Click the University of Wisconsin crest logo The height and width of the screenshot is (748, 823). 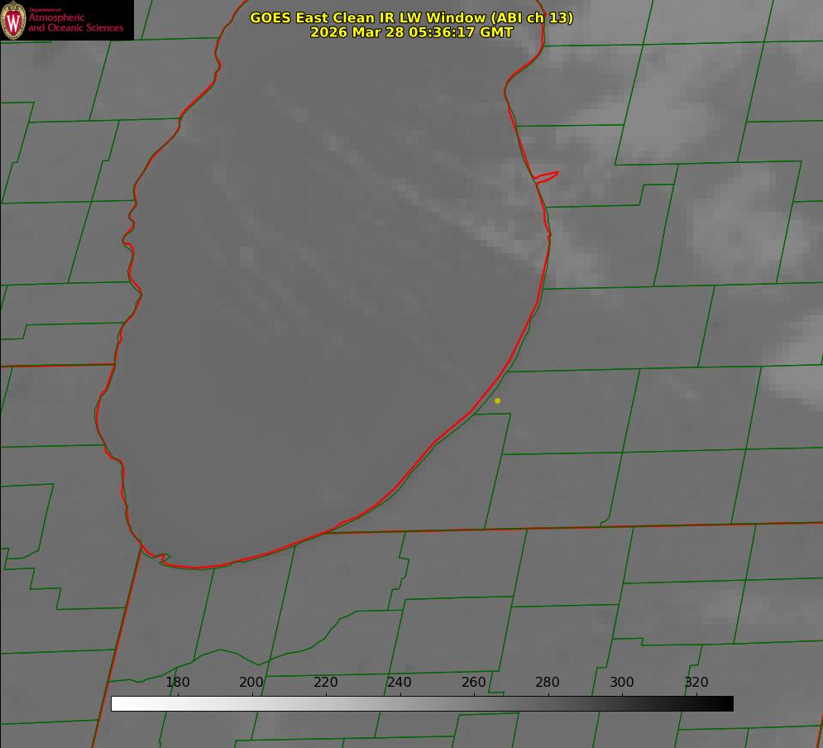(x=13, y=20)
